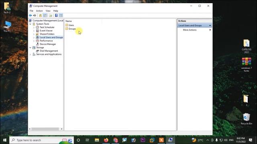This screenshot has height=144, width=257.
Task: Expand the Local Users and Groups arrow
Action: (x=34, y=37)
